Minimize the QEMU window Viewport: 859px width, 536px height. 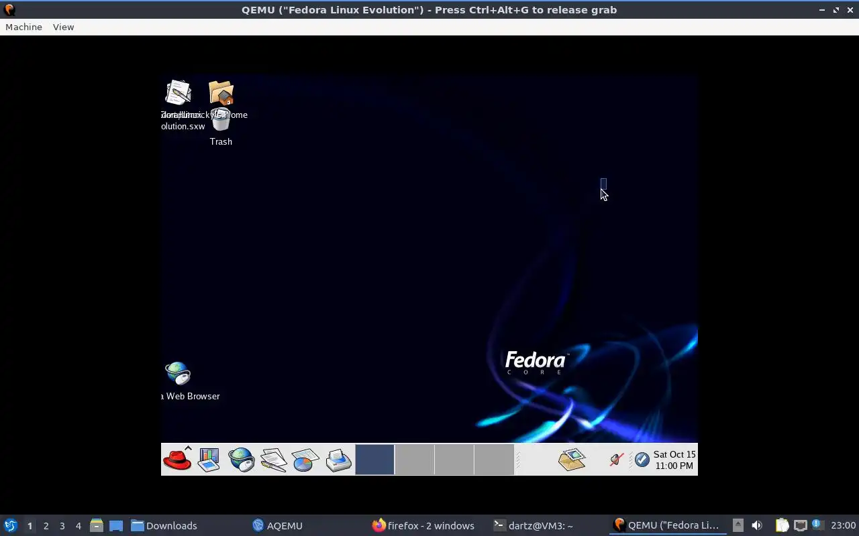tap(822, 10)
